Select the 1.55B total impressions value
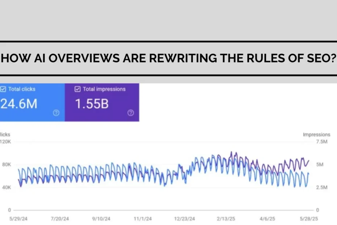 (92, 104)
